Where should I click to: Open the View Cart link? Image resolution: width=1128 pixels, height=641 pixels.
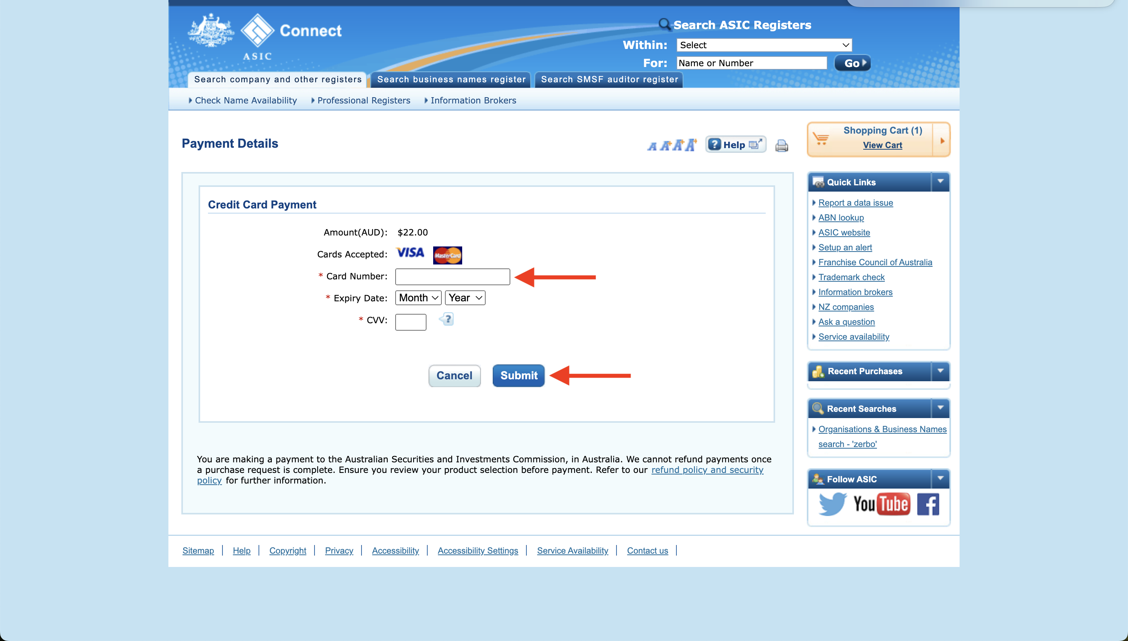(x=882, y=145)
